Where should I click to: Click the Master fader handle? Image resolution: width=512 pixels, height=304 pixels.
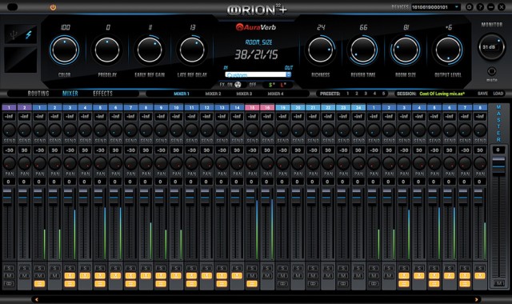pyautogui.click(x=498, y=166)
